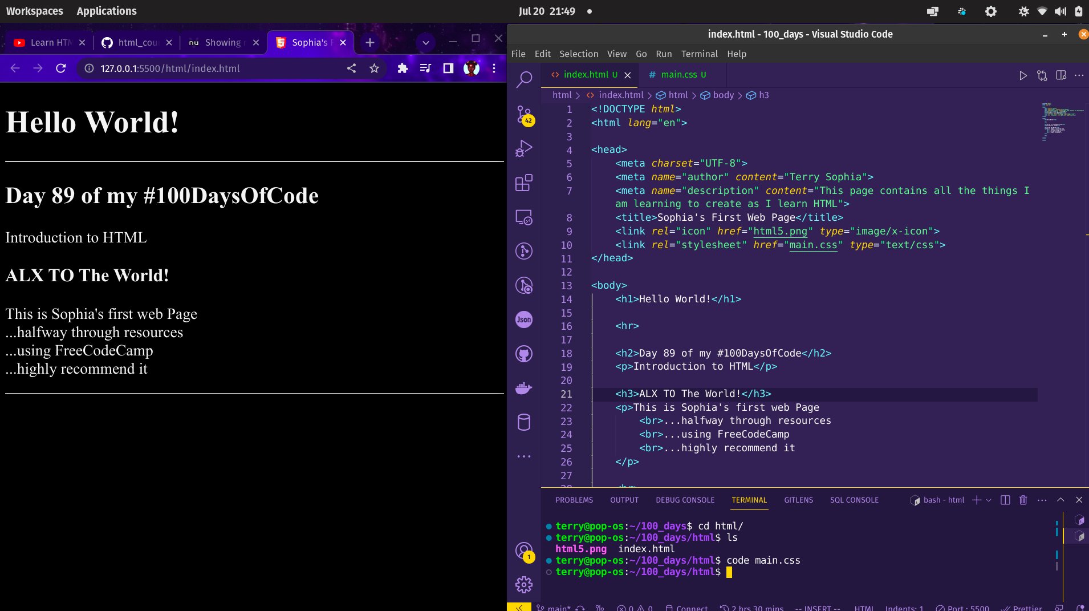Split the terminal pane
1089x611 pixels.
point(1005,500)
